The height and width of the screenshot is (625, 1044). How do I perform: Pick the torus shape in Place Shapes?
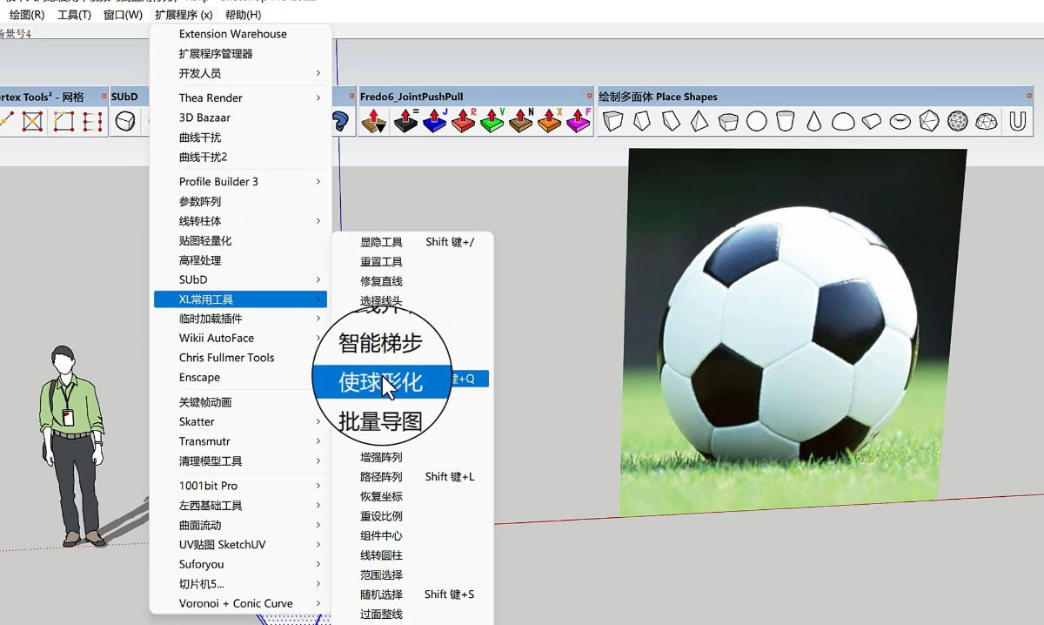tap(900, 121)
